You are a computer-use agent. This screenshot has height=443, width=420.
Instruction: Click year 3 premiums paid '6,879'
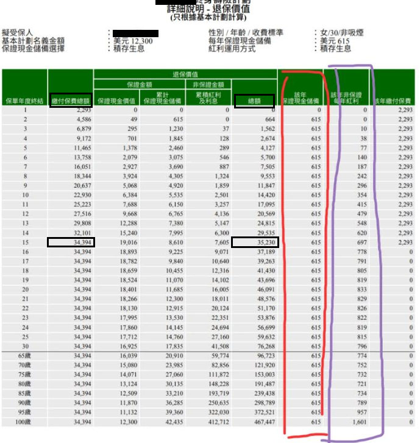tap(84, 129)
